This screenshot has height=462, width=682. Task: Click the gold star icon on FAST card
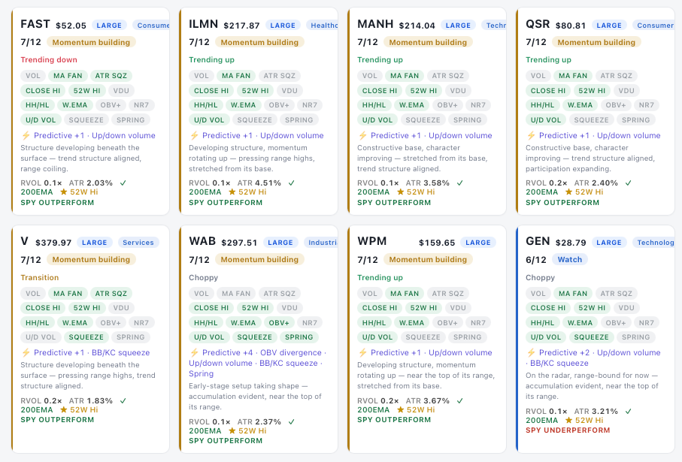click(63, 192)
